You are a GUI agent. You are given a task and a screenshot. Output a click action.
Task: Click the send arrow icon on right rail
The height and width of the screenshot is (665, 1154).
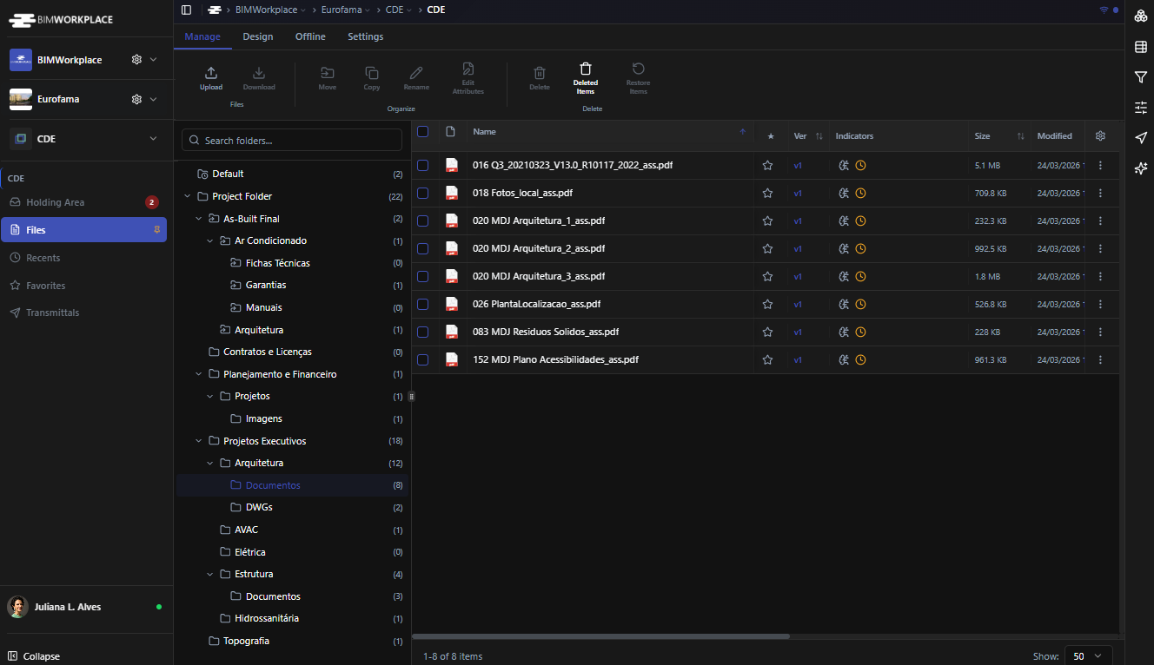click(x=1141, y=138)
